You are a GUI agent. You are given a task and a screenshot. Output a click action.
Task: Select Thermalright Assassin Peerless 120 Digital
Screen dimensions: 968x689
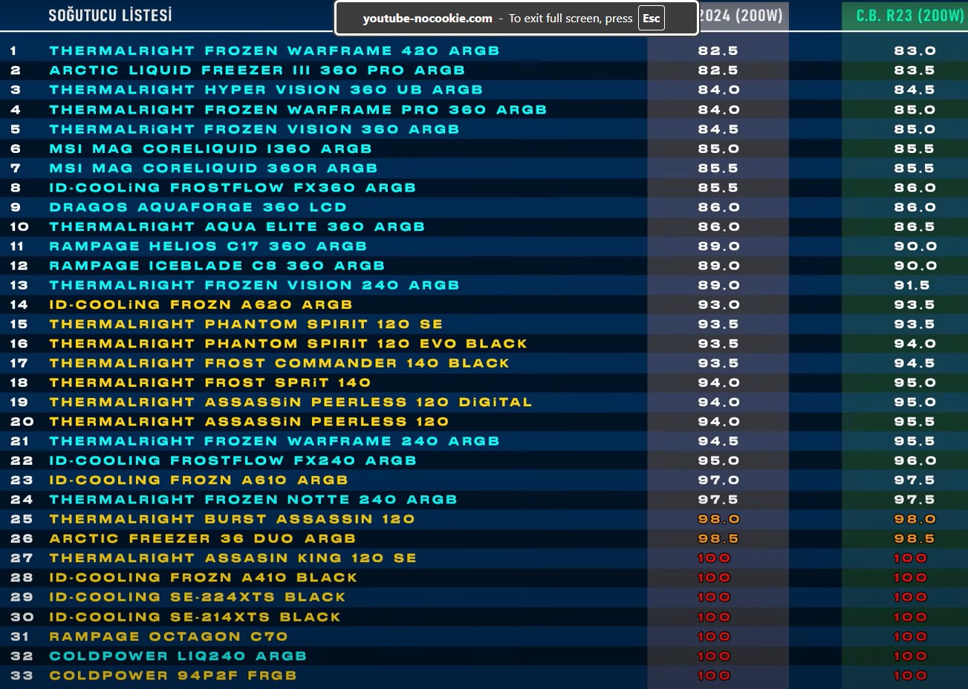[x=290, y=402]
